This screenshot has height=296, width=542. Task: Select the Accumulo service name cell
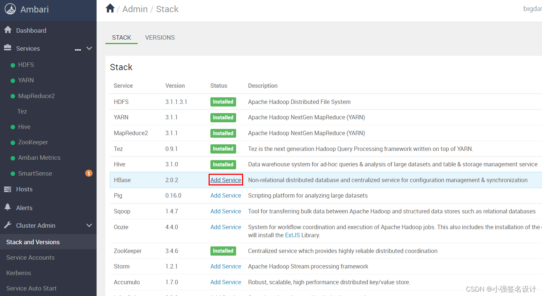(x=127, y=282)
